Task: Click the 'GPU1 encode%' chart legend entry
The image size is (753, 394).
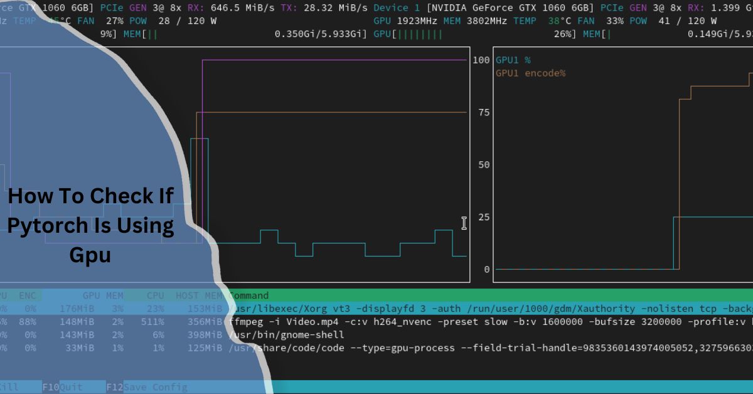Action: pyautogui.click(x=530, y=73)
